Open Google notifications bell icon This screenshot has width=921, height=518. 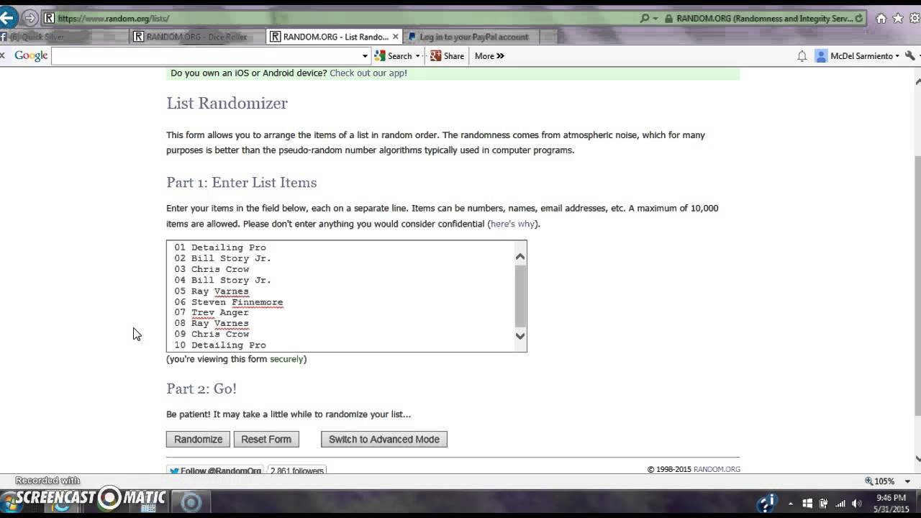click(802, 56)
